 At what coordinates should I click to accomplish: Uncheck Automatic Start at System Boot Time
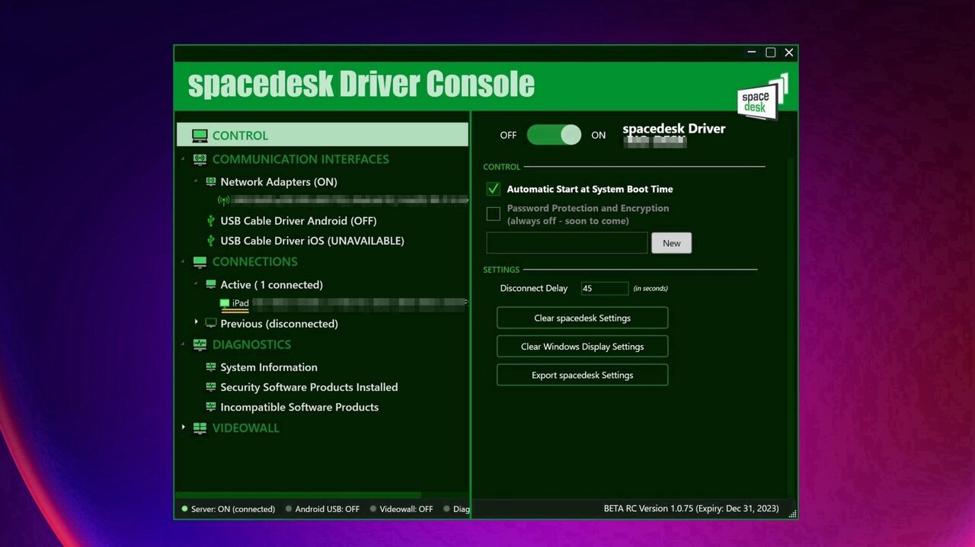pos(494,189)
